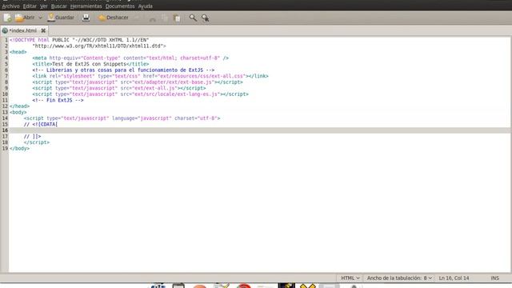
Task: Click the ext-lang-es.js script line
Action: [x=141, y=94]
